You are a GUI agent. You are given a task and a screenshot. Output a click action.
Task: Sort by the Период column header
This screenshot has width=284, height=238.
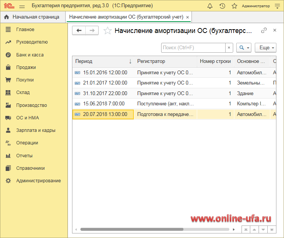coord(102,61)
